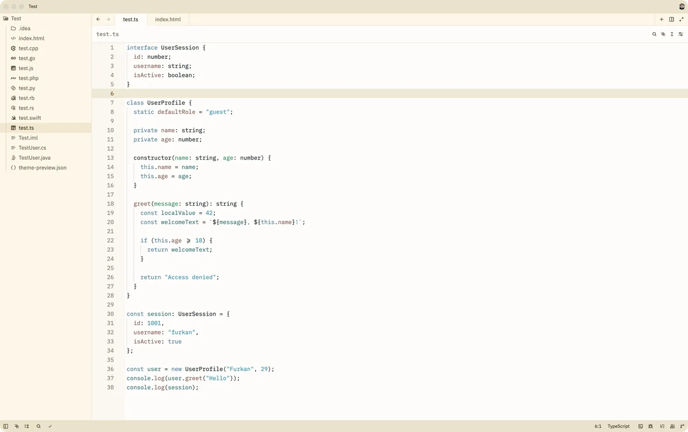This screenshot has height=432, width=688.
Task: Open the user avatar menu in the title bar
Action: pos(682,6)
